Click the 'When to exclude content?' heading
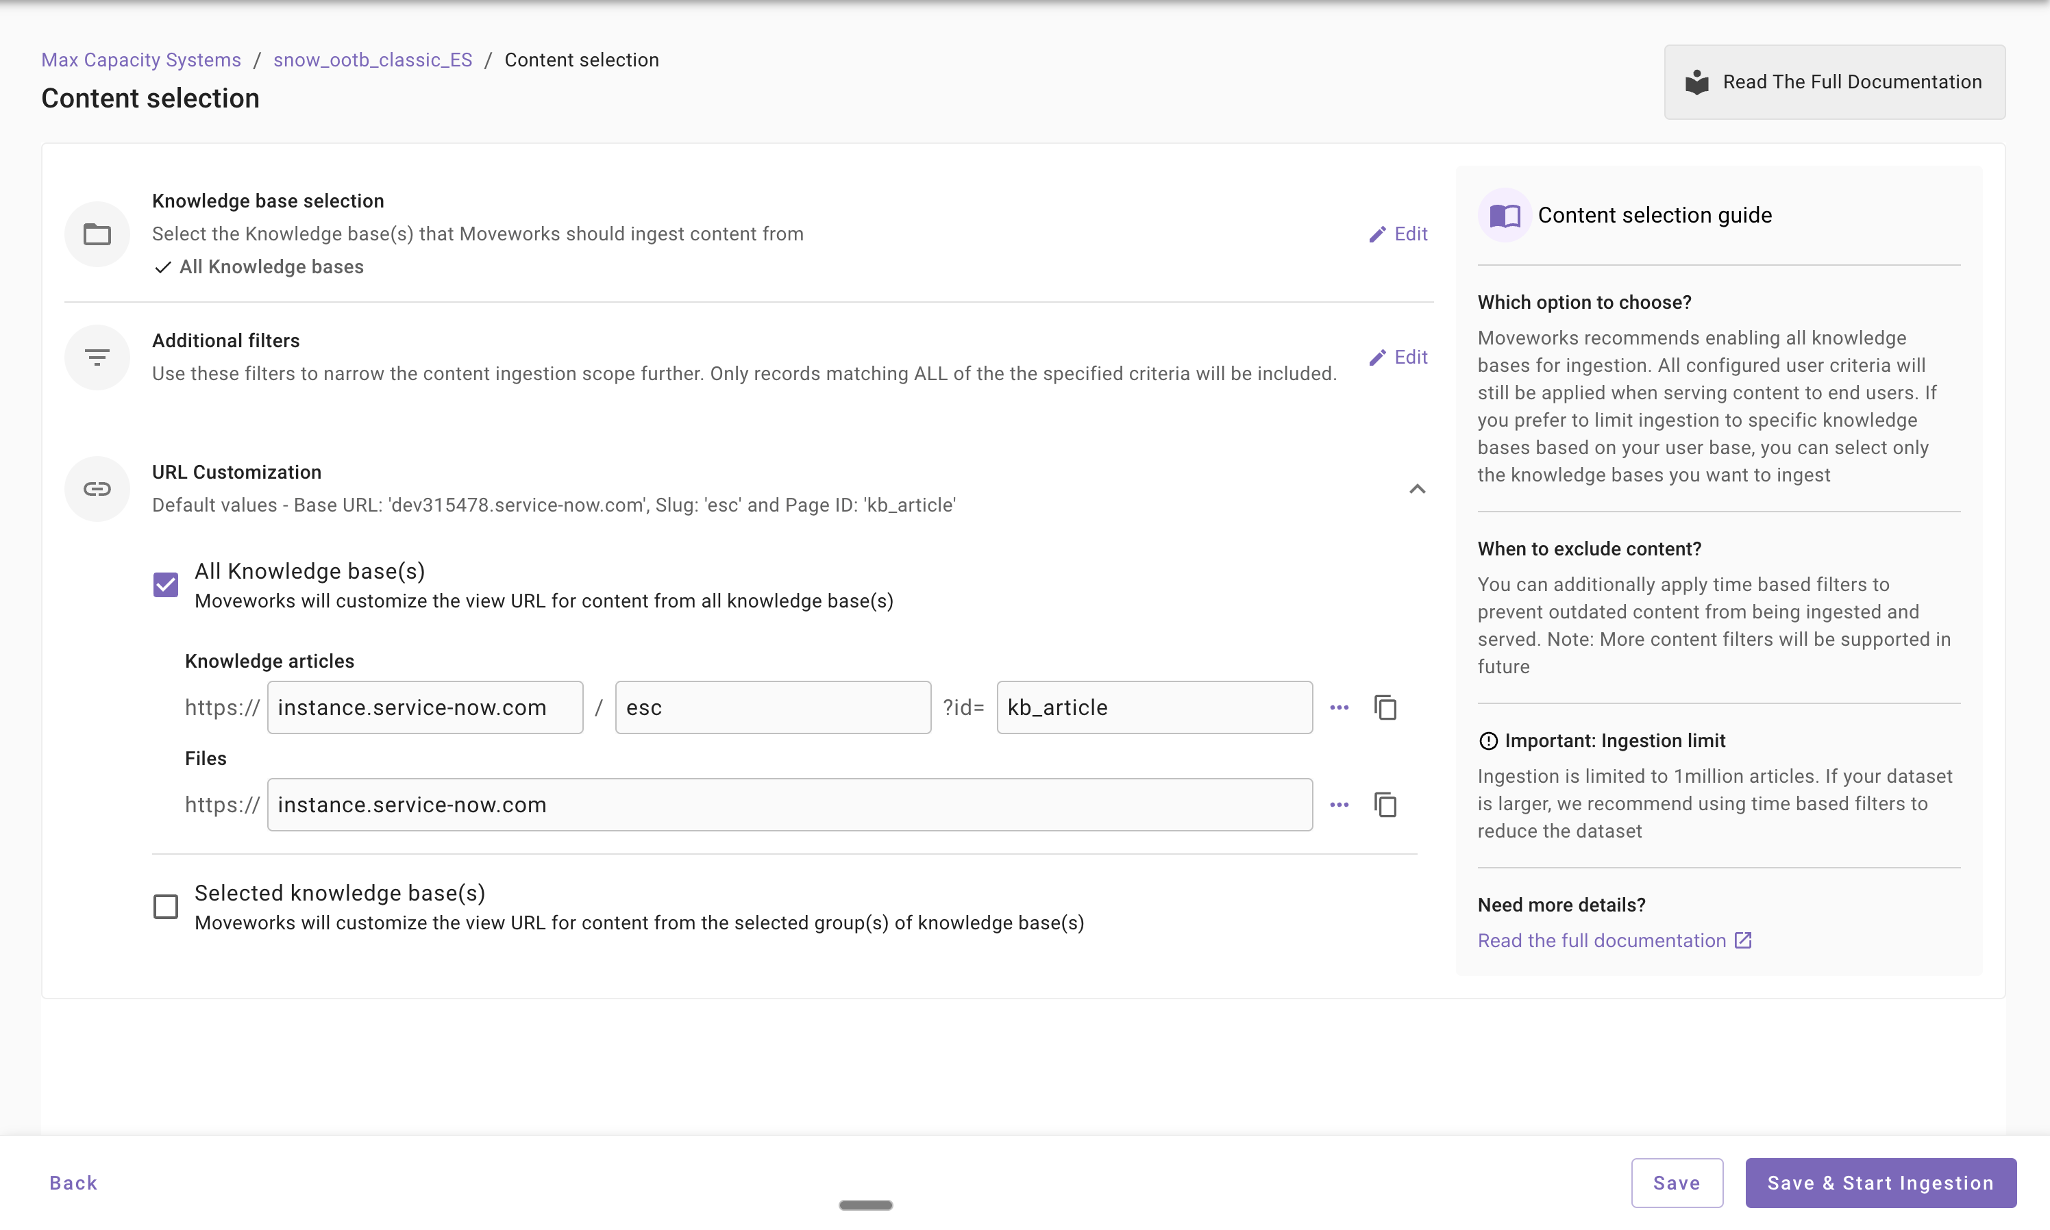The width and height of the screenshot is (2050, 1230). pyautogui.click(x=1589, y=549)
